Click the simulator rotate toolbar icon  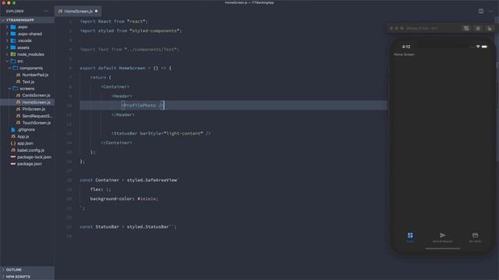(x=490, y=28)
